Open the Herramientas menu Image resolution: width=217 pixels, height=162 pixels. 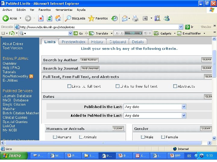coord(64,10)
